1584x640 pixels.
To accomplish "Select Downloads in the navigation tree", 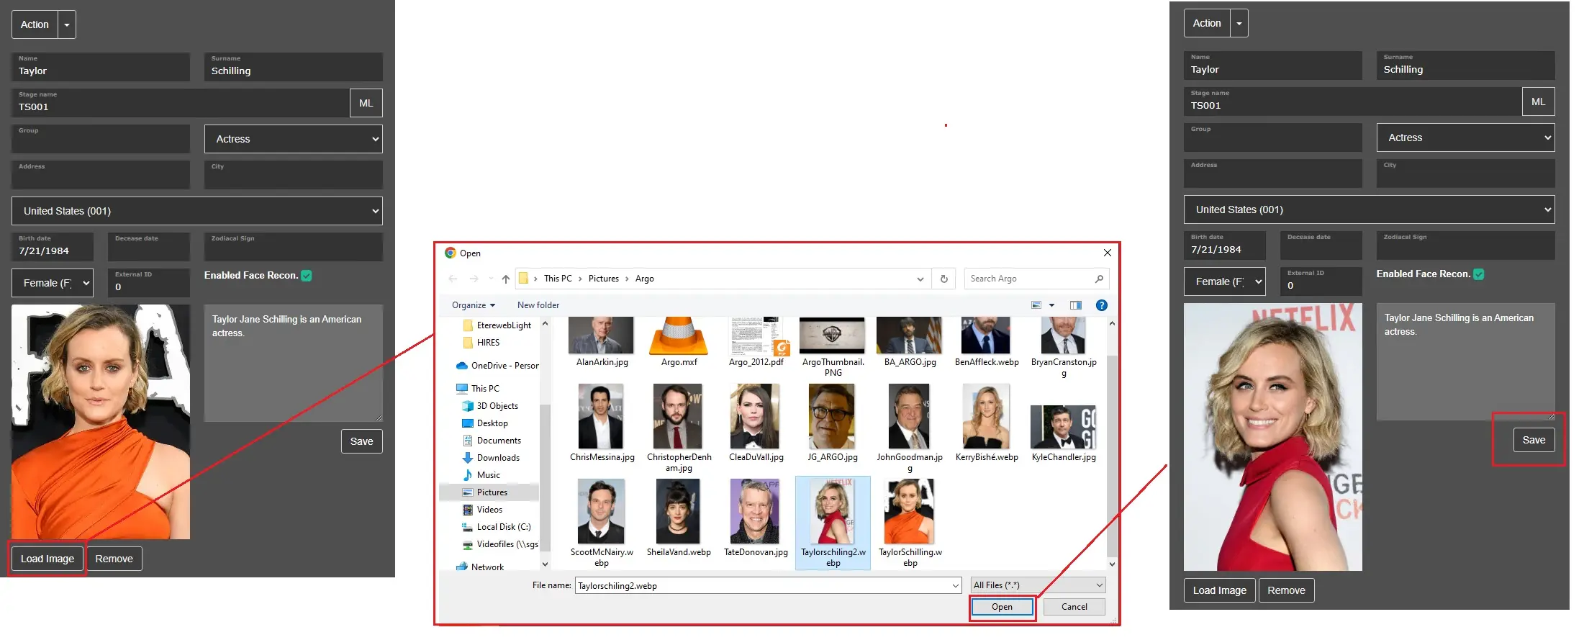I will tap(497, 458).
